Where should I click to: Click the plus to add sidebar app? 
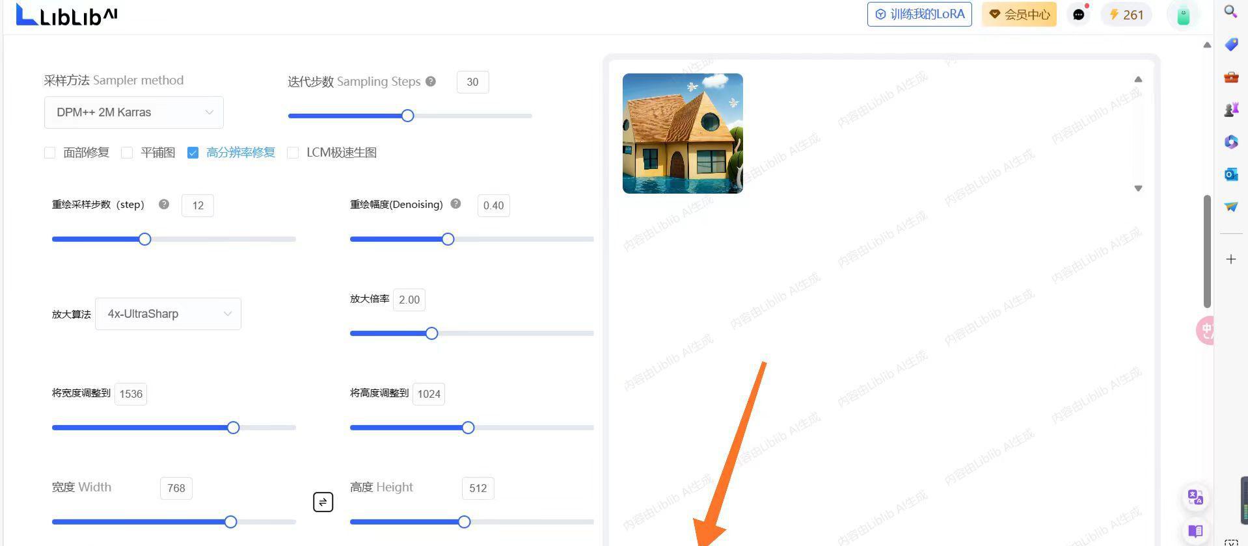pyautogui.click(x=1230, y=259)
